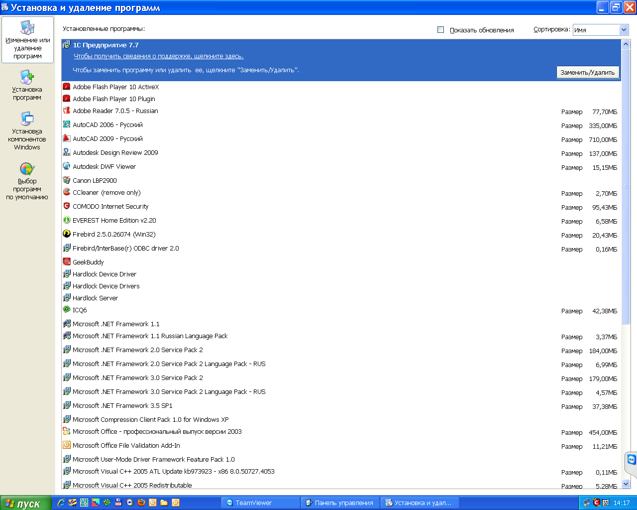Image resolution: width=637 pixels, height=510 pixels.
Task: Switch to "Панель управления" taskbar button
Action: coord(340,503)
